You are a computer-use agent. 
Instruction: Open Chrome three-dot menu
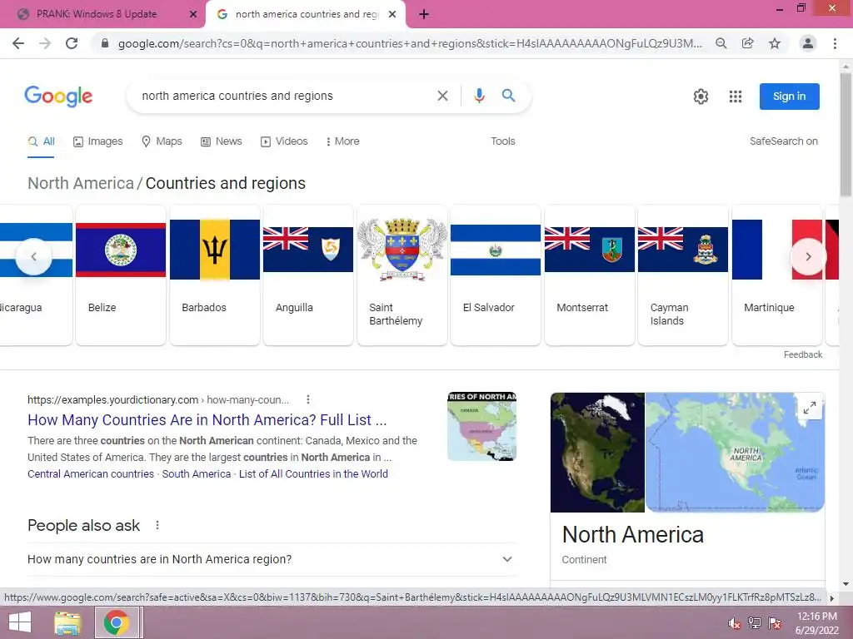(835, 43)
